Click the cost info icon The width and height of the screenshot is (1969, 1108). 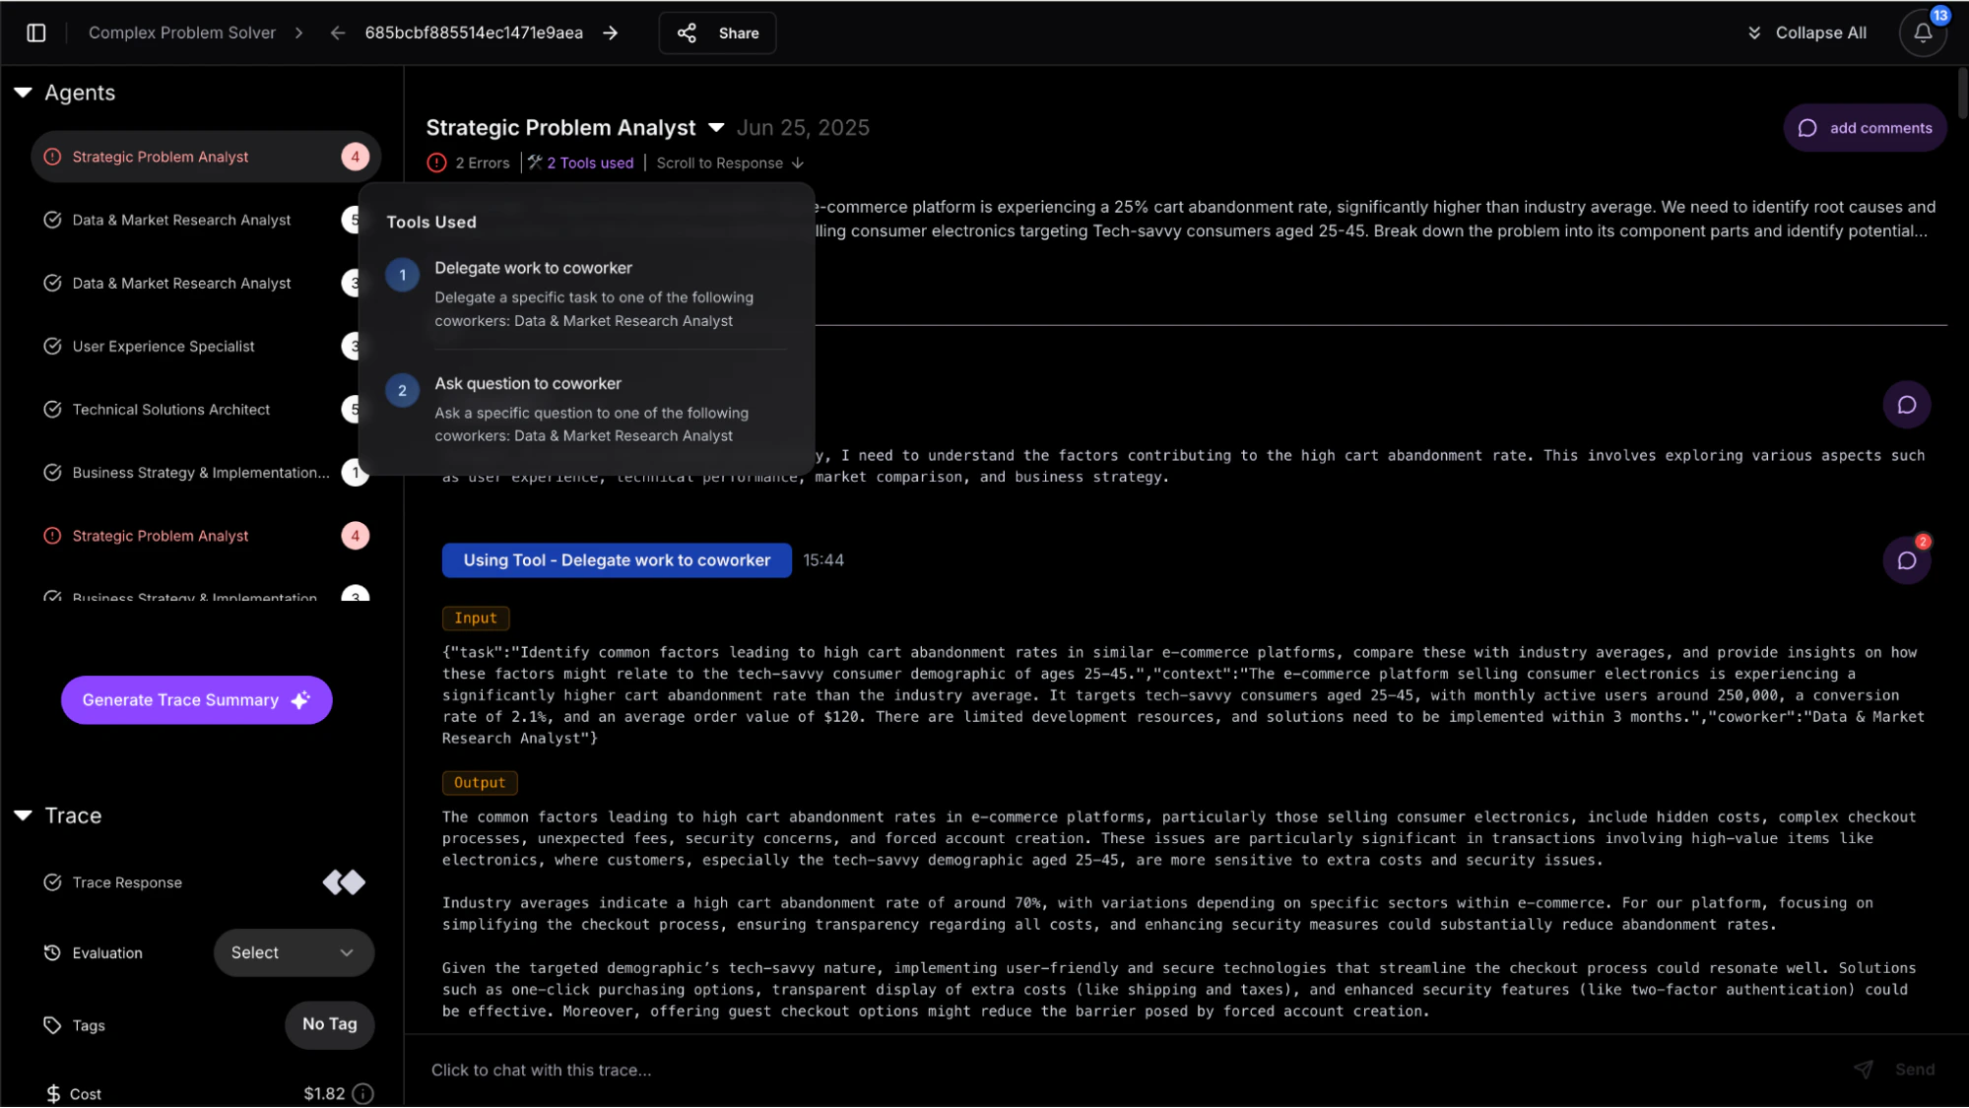362,1093
